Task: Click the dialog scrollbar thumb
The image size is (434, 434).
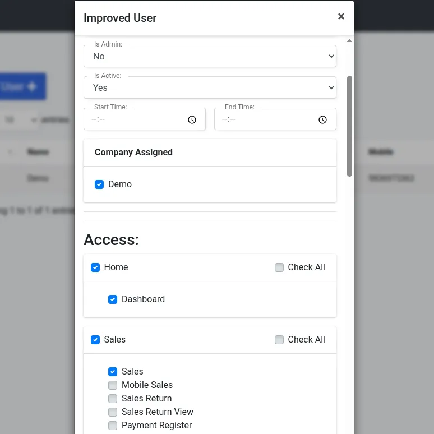Action: [349, 126]
